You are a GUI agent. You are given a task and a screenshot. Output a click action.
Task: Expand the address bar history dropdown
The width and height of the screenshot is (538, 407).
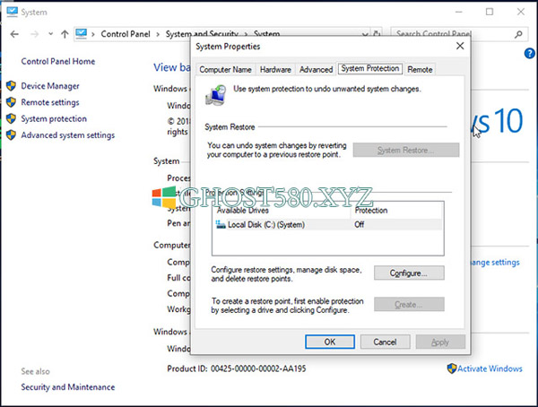click(x=365, y=34)
